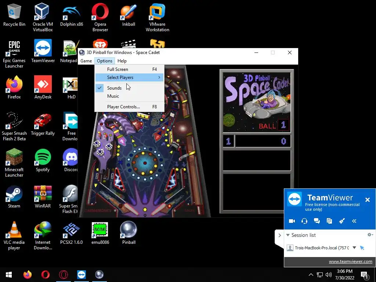Image resolution: width=376 pixels, height=282 pixels.
Task: Expand the Select Players submenu
Action: tap(130, 77)
